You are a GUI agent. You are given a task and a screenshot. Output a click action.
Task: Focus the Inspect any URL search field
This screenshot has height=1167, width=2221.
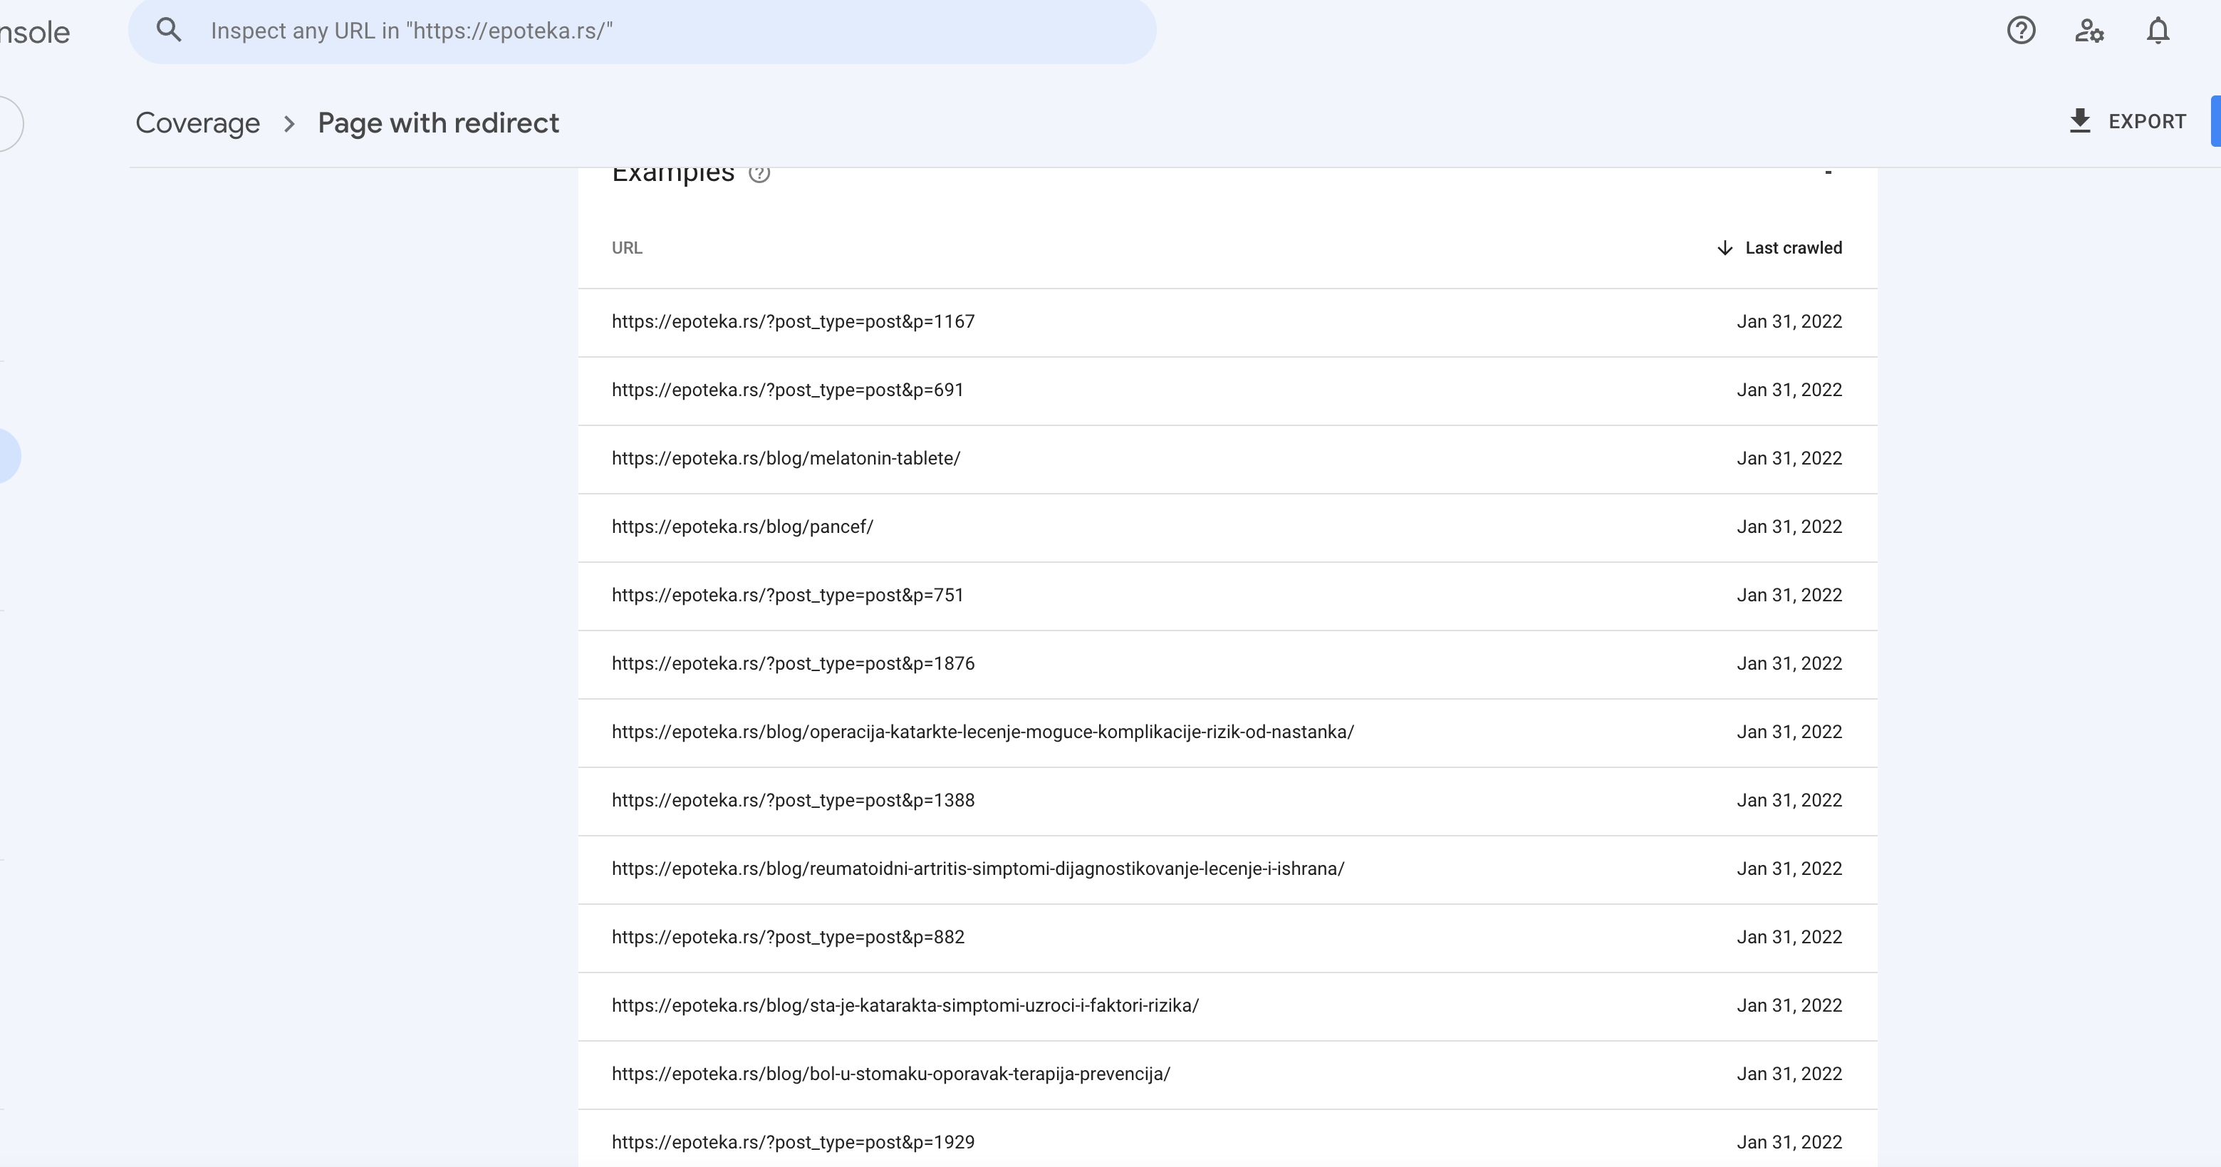tap(643, 31)
